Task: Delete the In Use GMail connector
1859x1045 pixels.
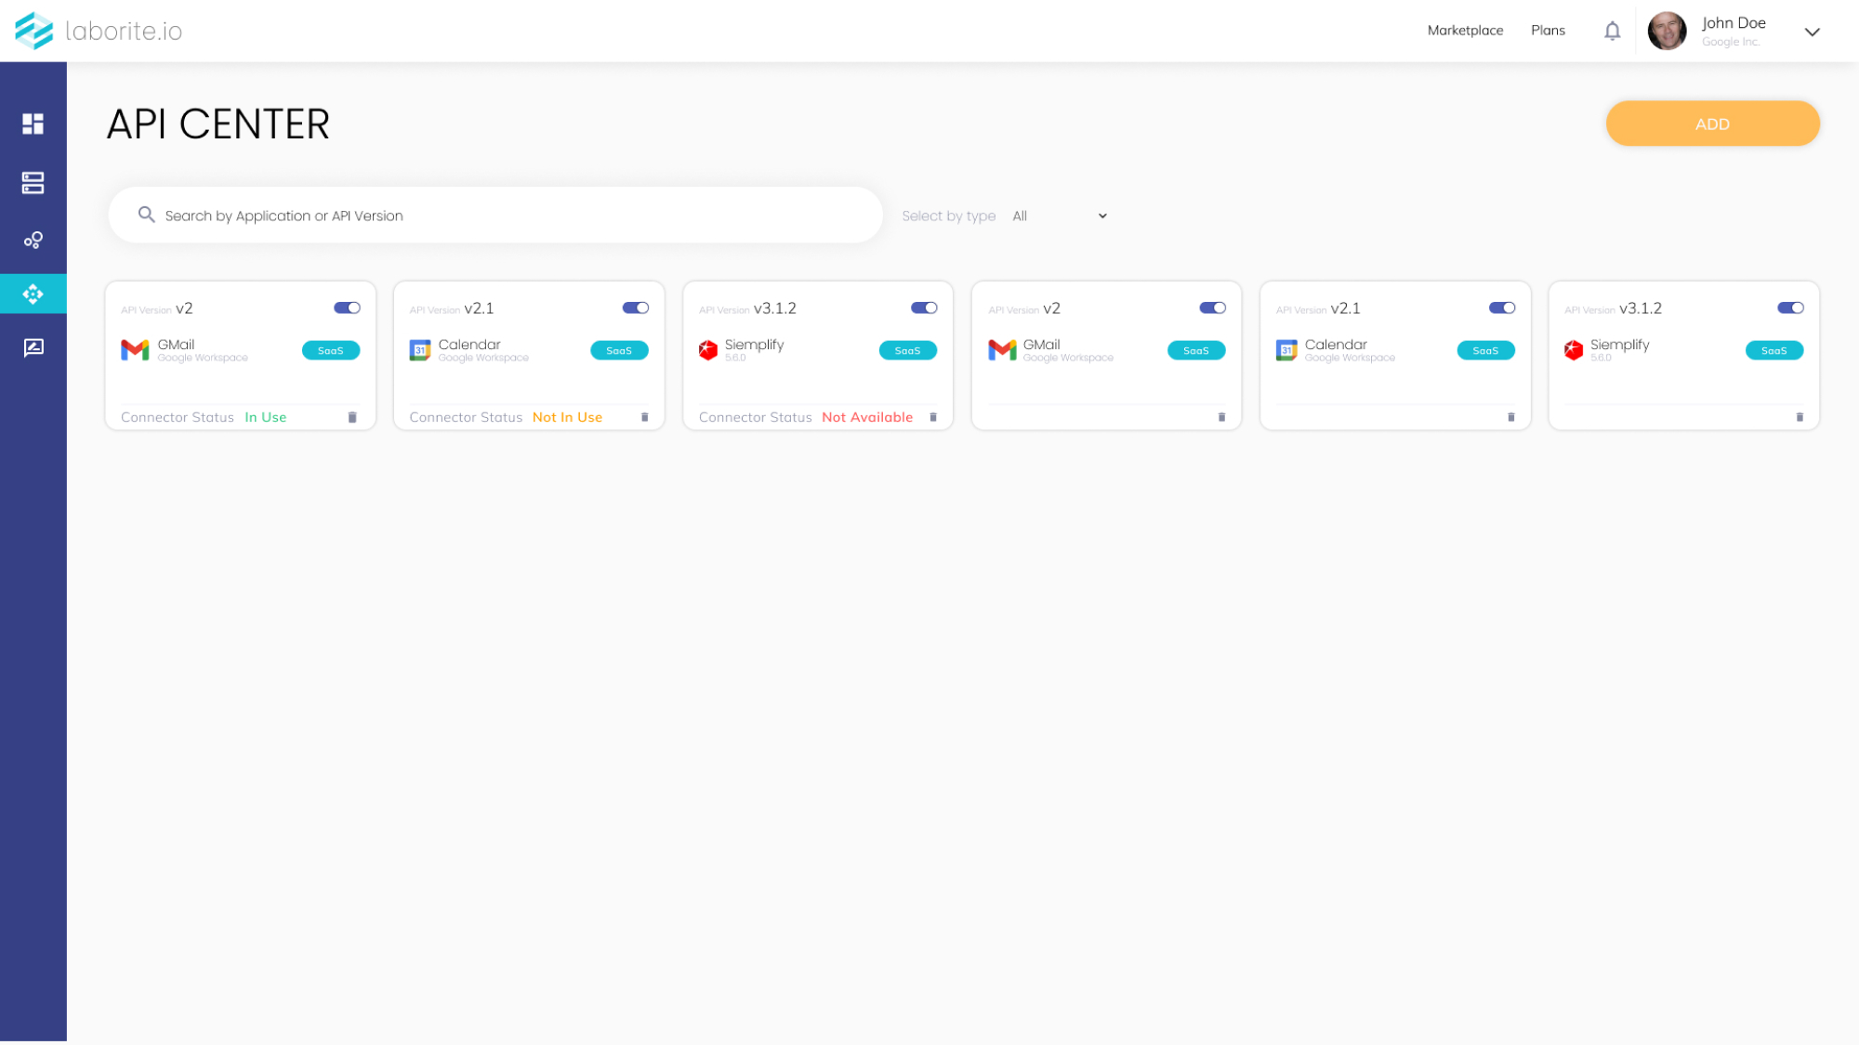Action: tap(352, 418)
